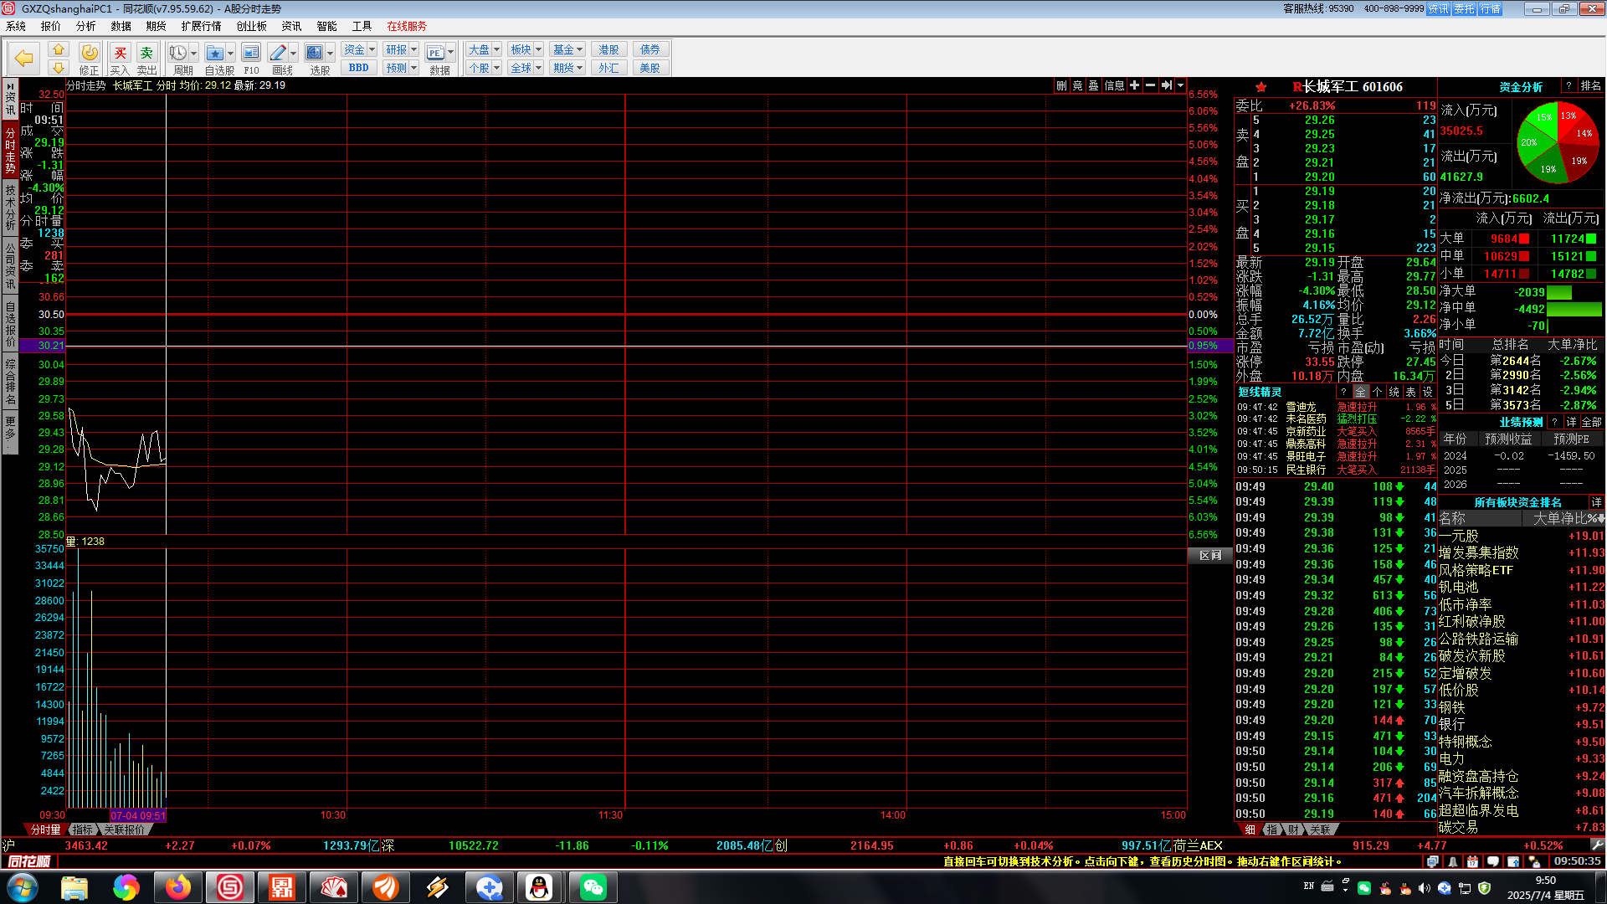Click the 买入 buy icon
Viewport: 1607px width, 904px height.
click(120, 54)
